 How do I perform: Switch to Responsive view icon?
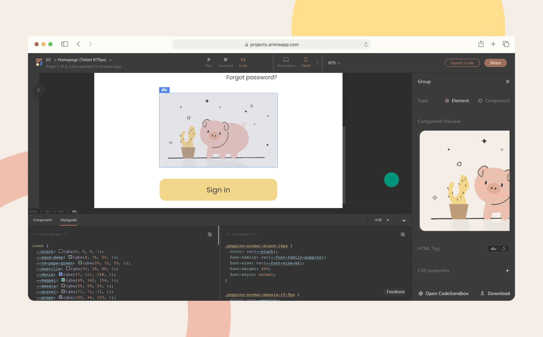click(x=286, y=60)
